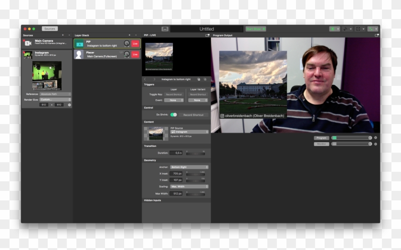Viewport: 401px width, 250px height.
Task: Go to next variant with right chevron
Action: click(154, 79)
